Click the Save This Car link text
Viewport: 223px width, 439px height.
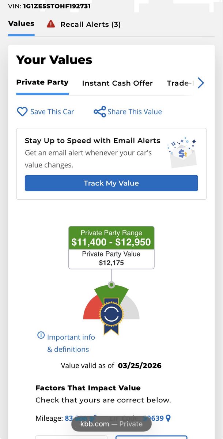pos(52,112)
